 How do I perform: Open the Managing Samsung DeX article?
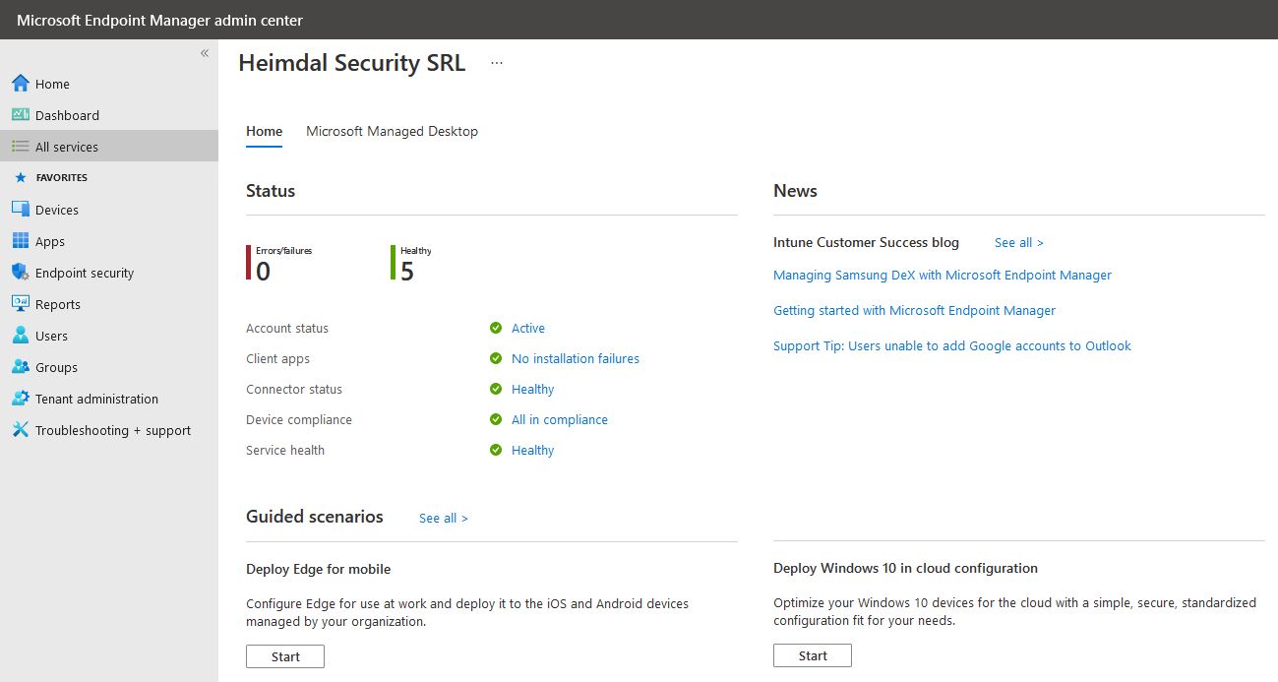coord(942,275)
